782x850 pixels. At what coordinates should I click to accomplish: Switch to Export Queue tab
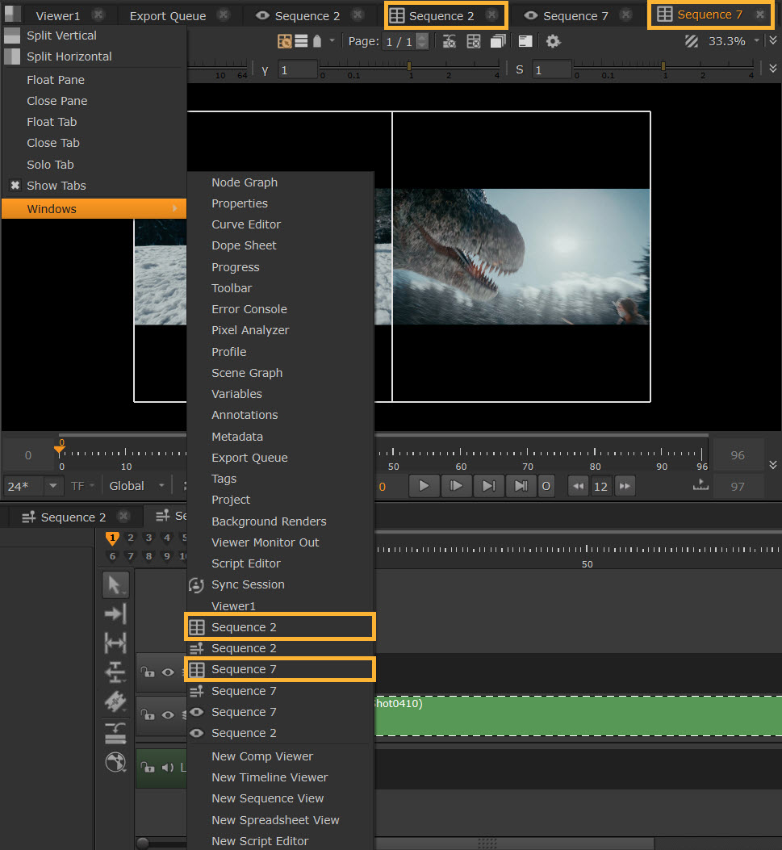point(167,15)
